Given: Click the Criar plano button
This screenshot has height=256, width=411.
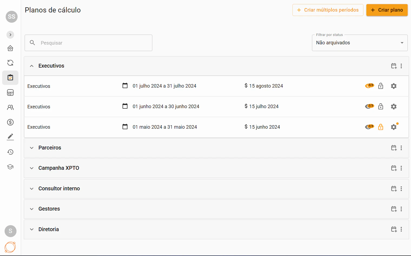Looking at the screenshot, I should pos(387,10).
